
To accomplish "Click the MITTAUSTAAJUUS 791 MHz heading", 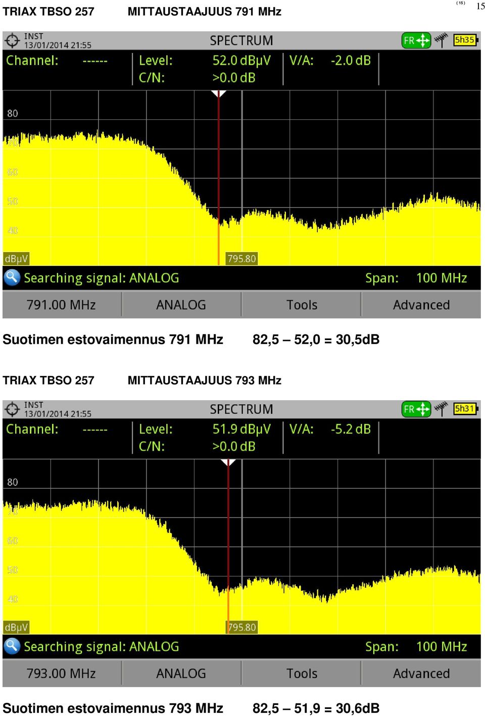I will click(x=204, y=11).
